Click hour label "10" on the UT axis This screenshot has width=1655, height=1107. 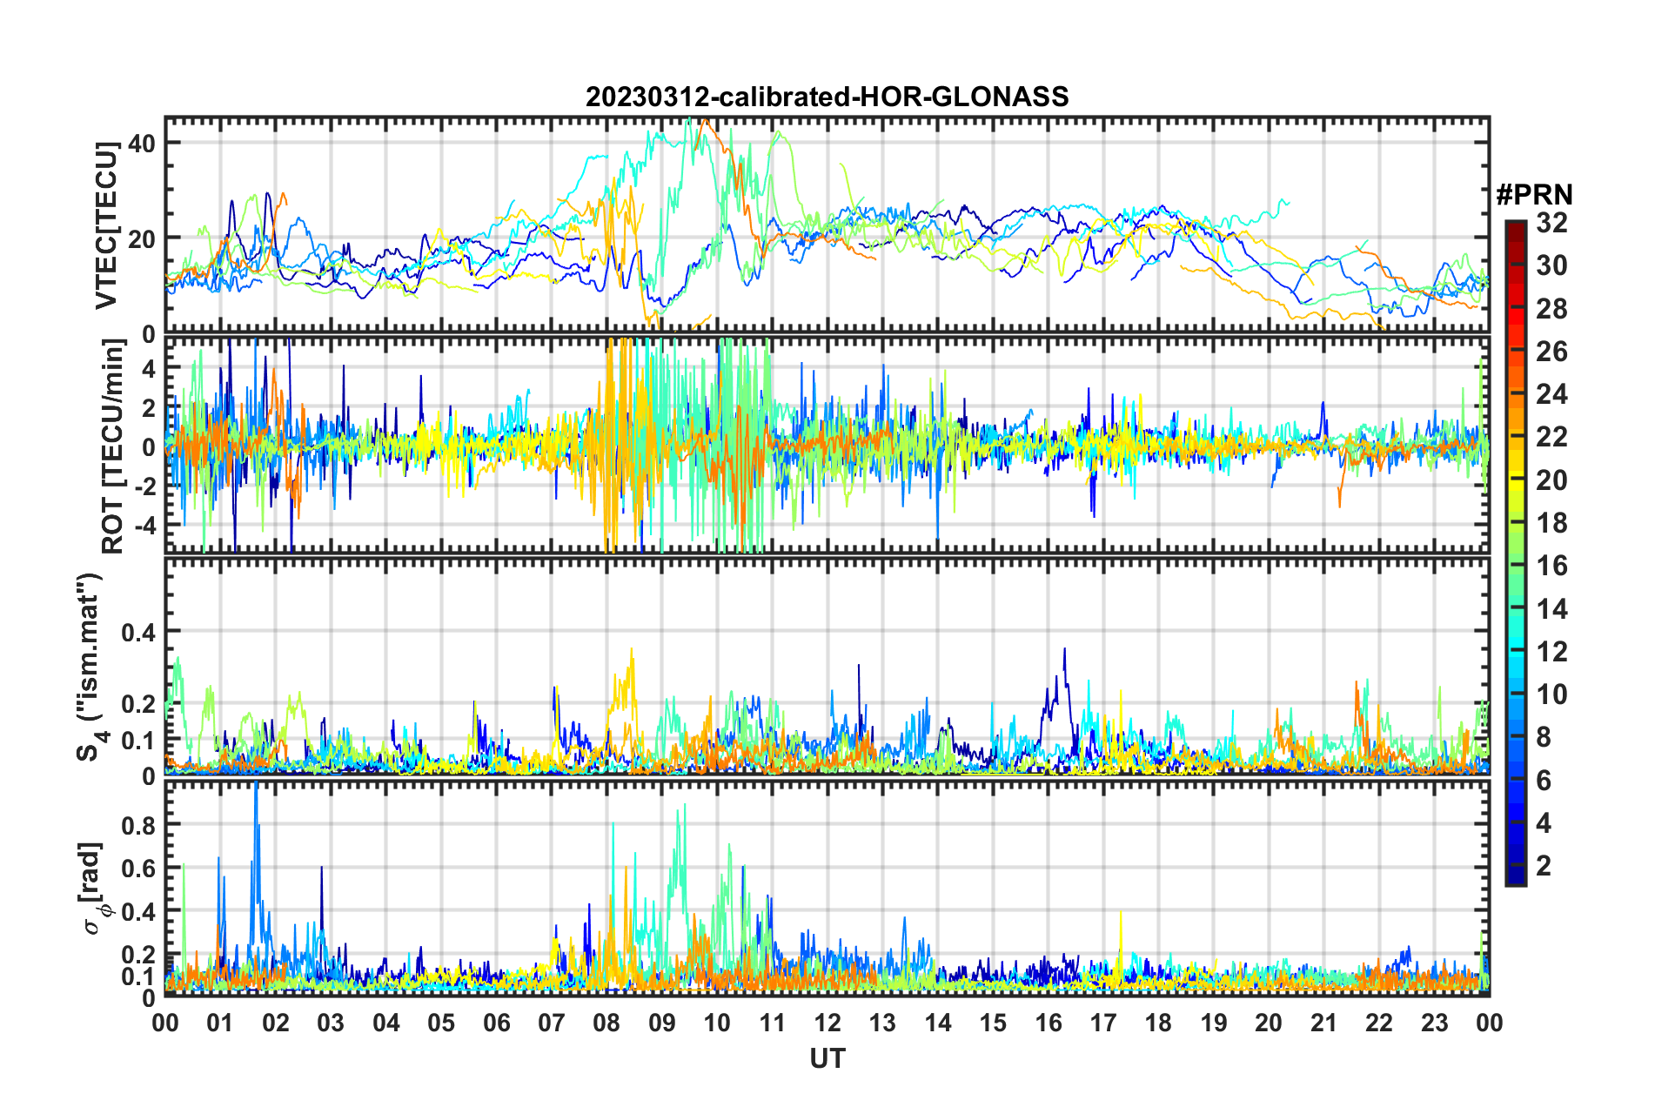coord(717,1023)
